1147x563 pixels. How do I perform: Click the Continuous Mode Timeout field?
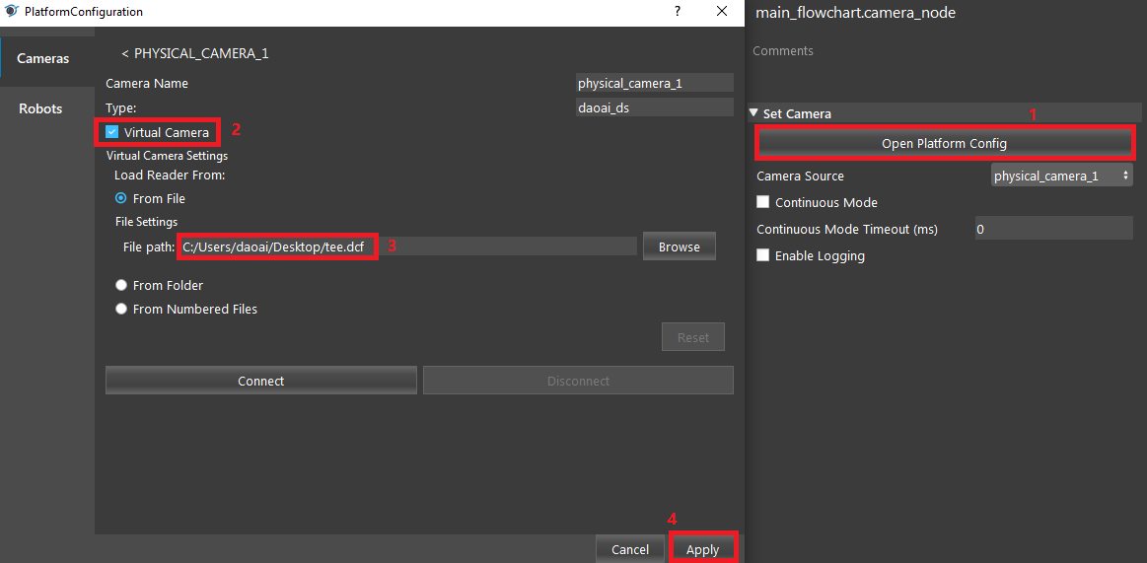(x=1053, y=229)
